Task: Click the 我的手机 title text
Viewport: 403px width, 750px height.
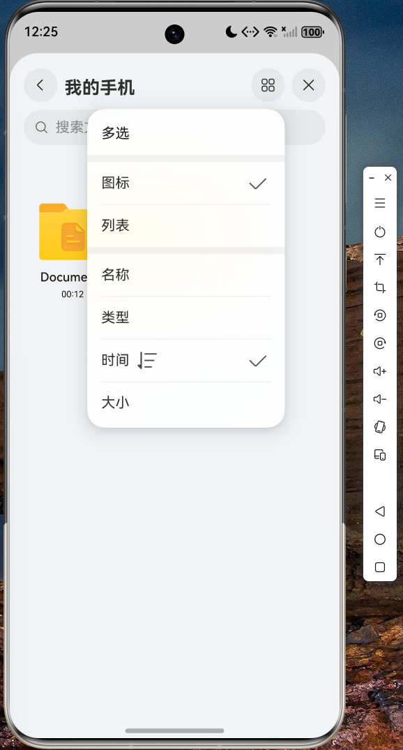Action: pos(100,87)
